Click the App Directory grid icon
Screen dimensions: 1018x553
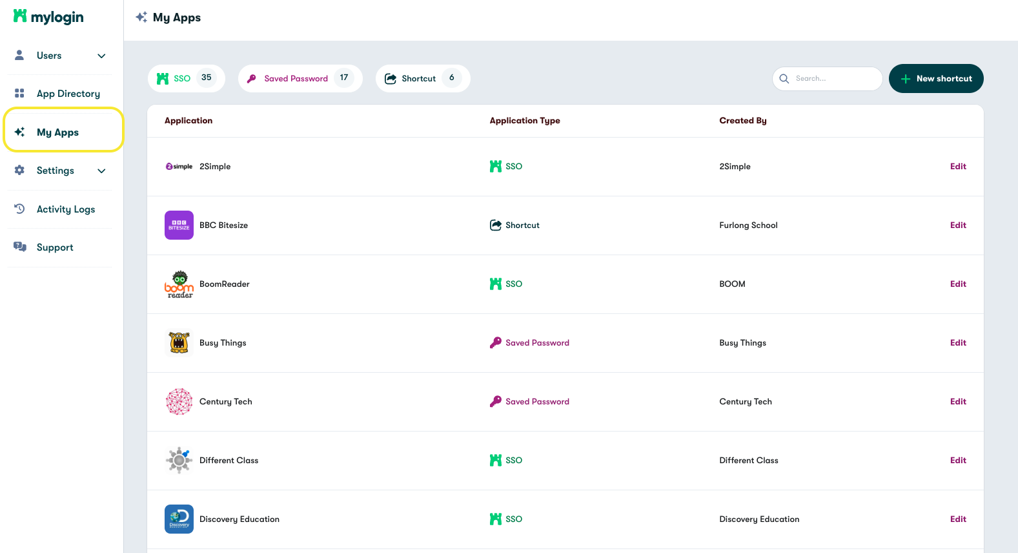(19, 93)
